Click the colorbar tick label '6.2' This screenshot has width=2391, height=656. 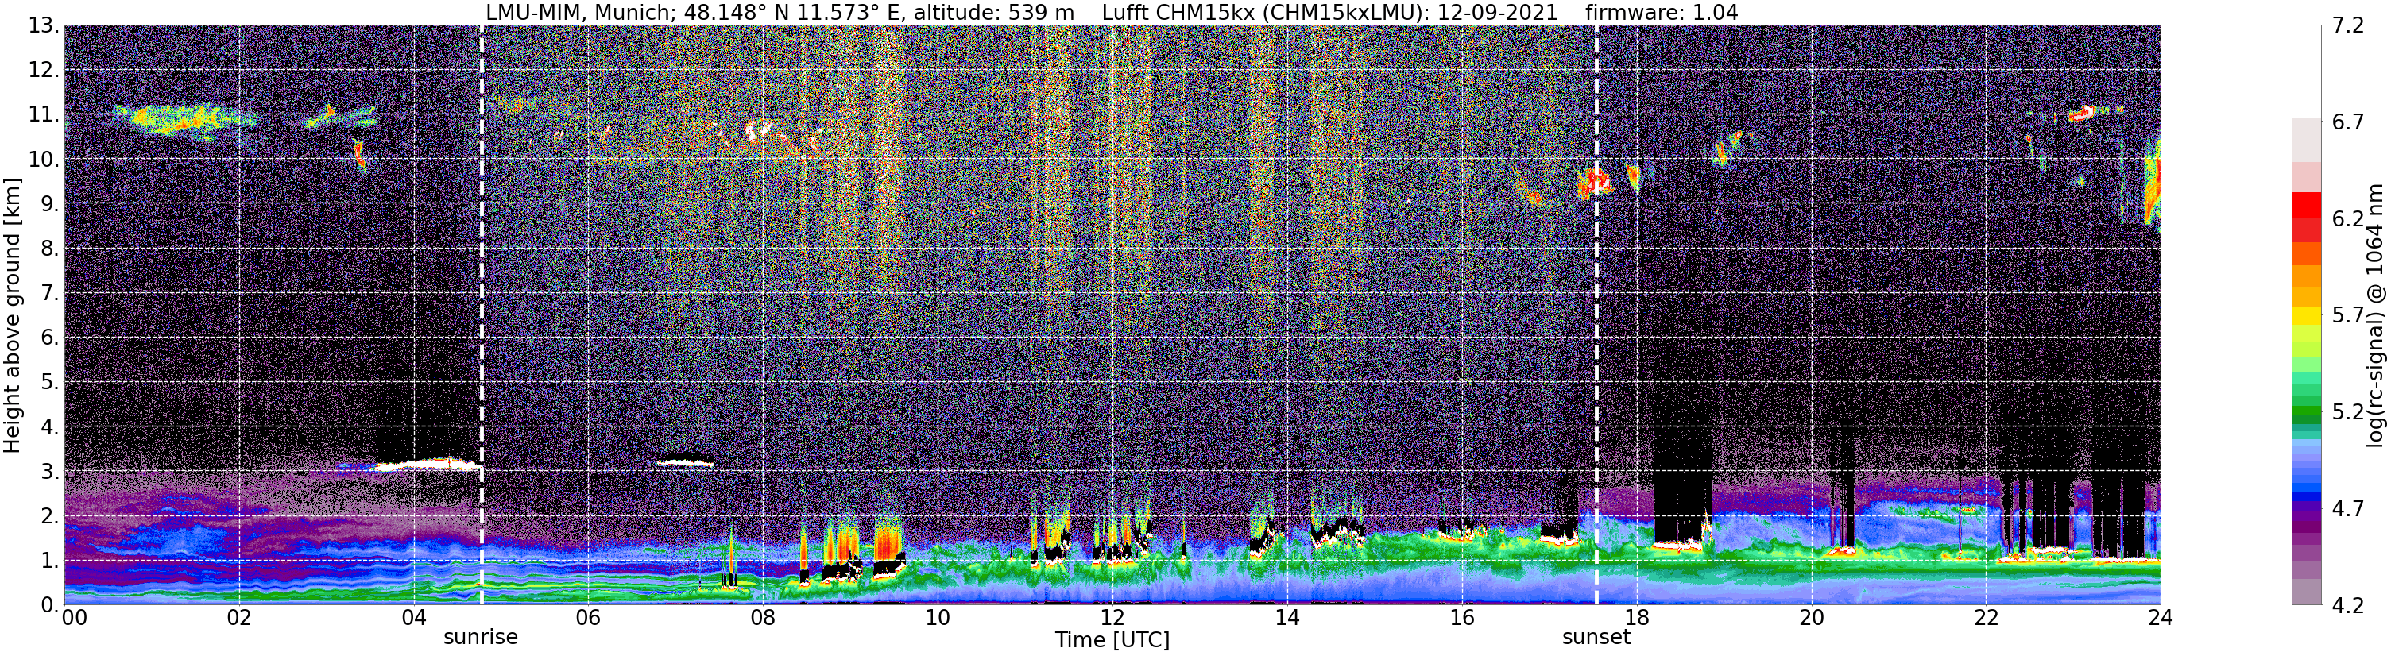tap(2347, 219)
